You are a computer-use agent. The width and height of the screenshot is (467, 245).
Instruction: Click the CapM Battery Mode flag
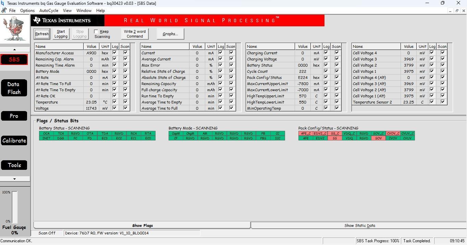click(176, 134)
